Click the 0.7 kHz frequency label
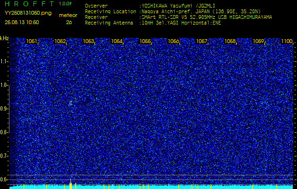 [3, 156]
